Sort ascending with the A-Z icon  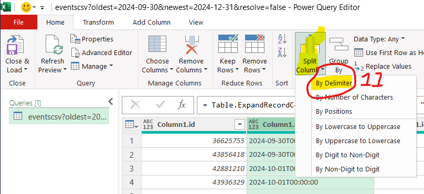click(282, 39)
